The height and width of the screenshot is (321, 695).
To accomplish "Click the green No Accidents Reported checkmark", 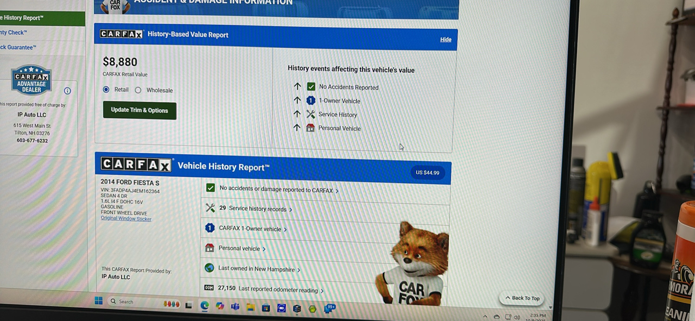I will click(x=311, y=86).
